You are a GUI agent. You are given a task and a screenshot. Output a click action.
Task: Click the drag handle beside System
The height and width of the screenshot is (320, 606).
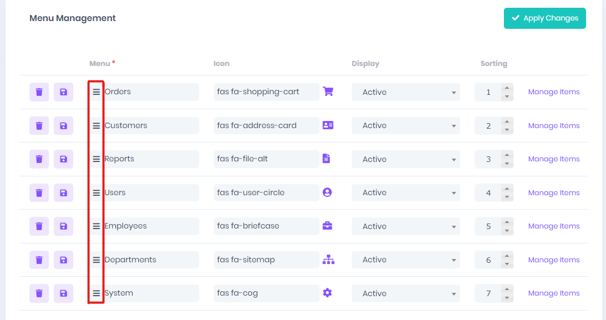[96, 293]
